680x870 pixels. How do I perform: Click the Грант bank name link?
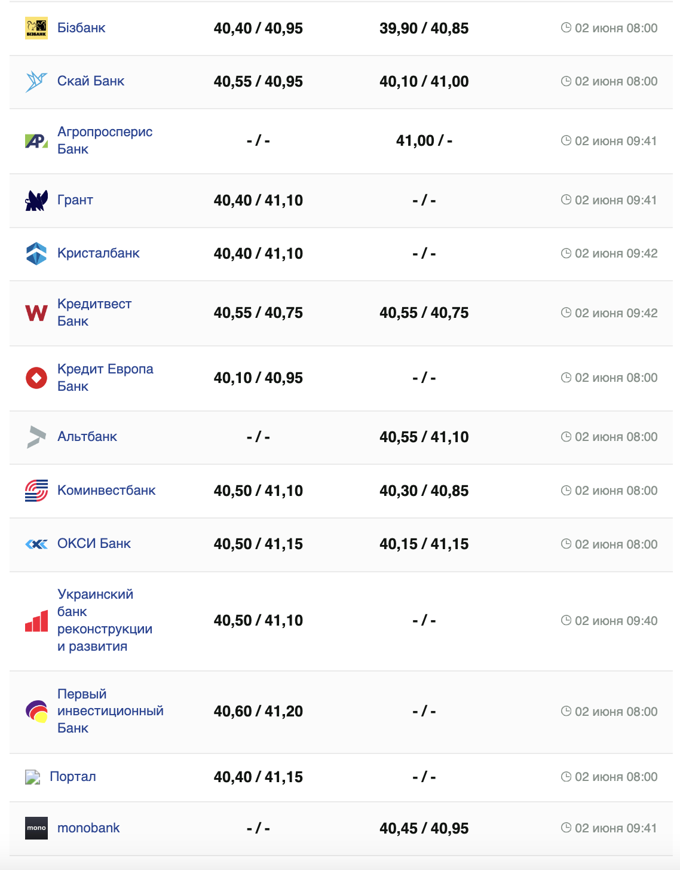pyautogui.click(x=75, y=200)
